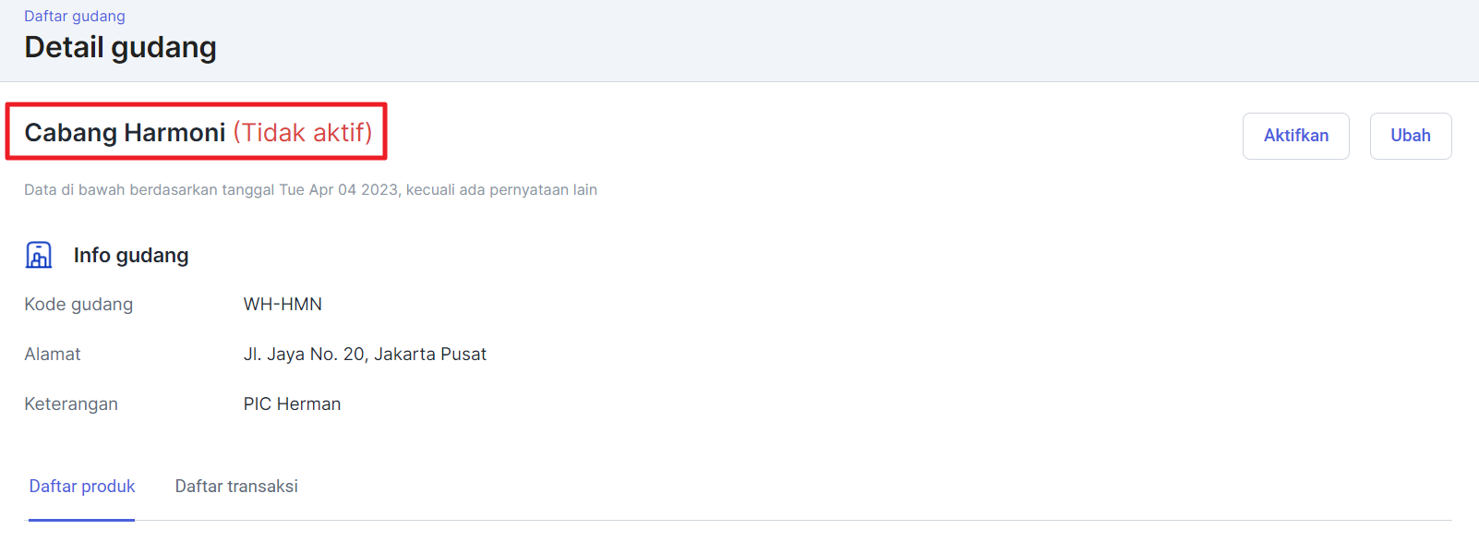Click the PIC Herman description value
The height and width of the screenshot is (554, 1479).
292,404
